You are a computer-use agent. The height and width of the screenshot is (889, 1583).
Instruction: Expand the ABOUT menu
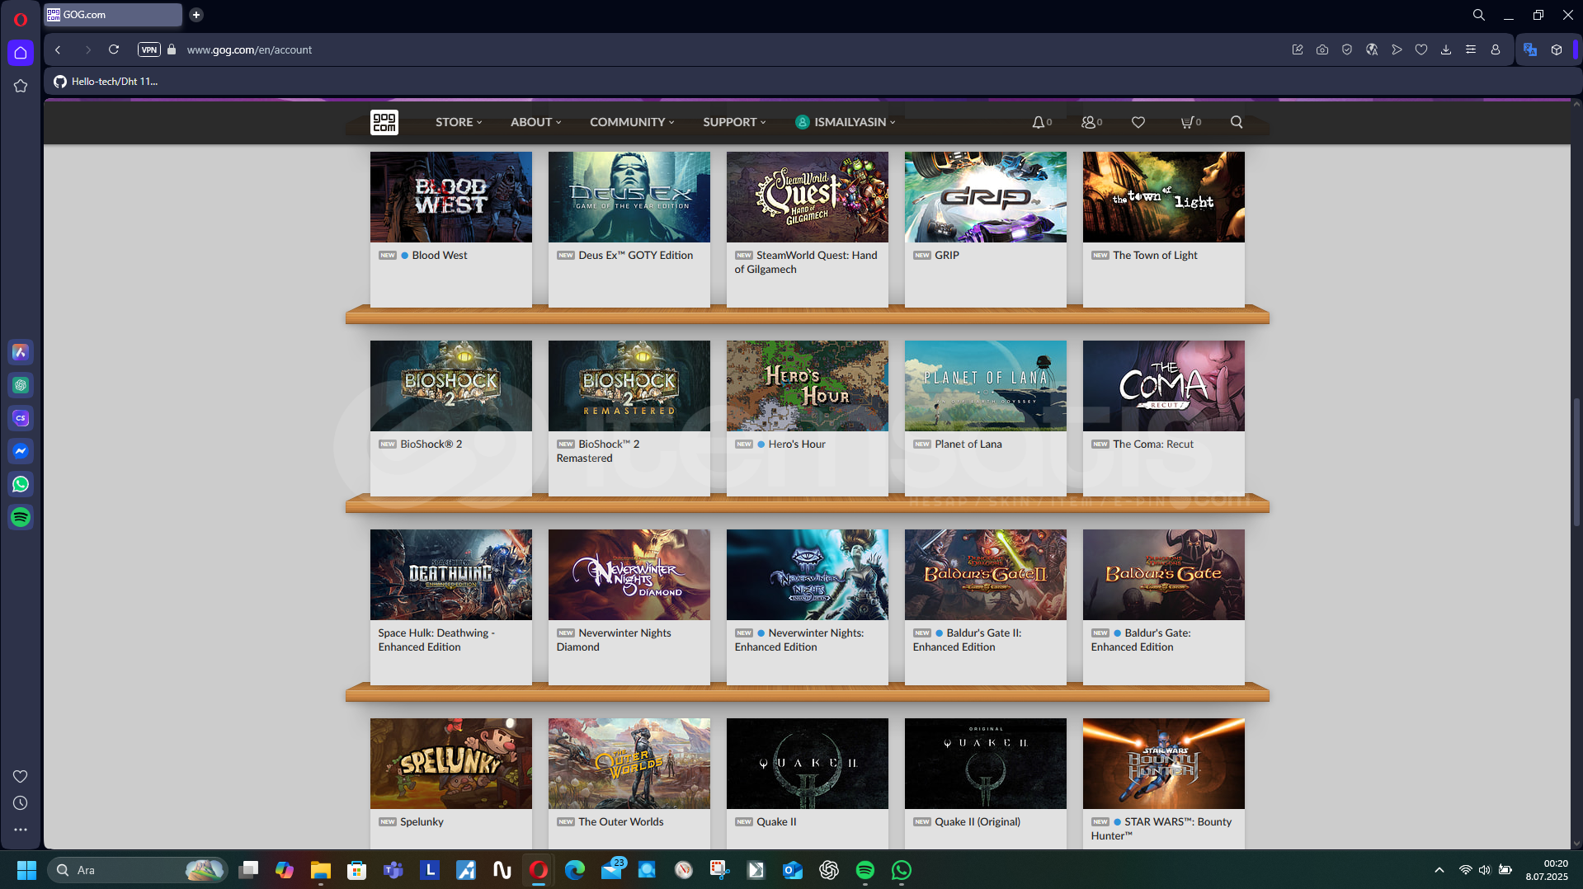(535, 122)
